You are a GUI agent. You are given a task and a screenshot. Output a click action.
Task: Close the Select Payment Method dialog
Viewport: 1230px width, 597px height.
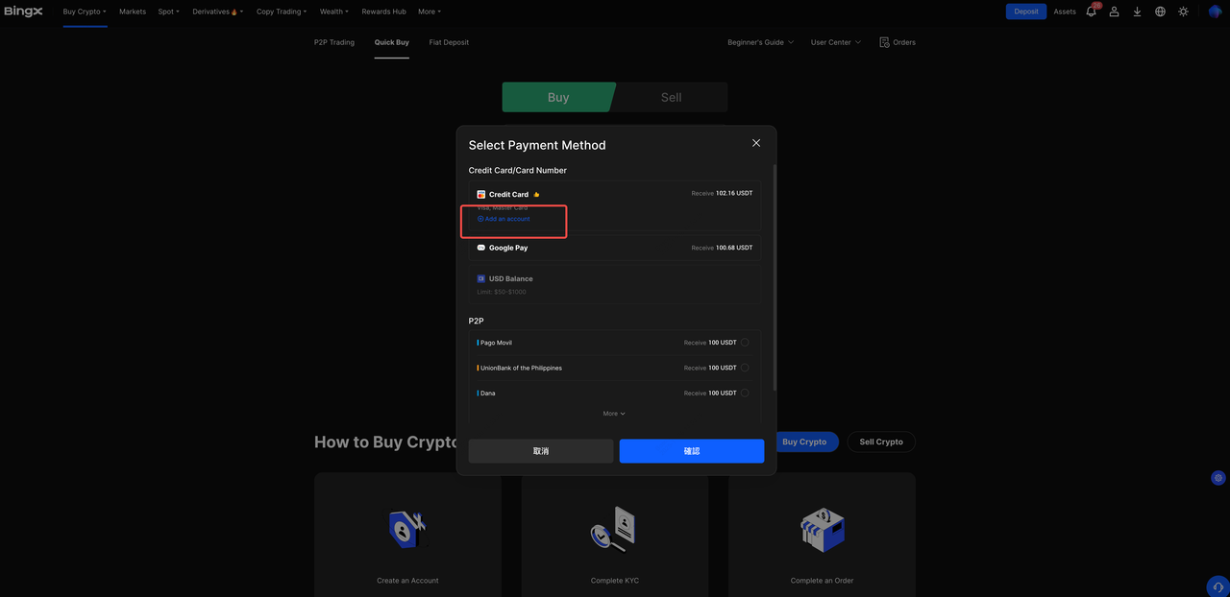(756, 143)
